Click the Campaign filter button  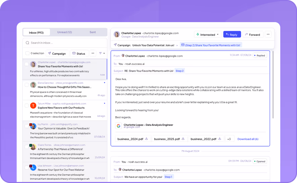click(x=57, y=54)
